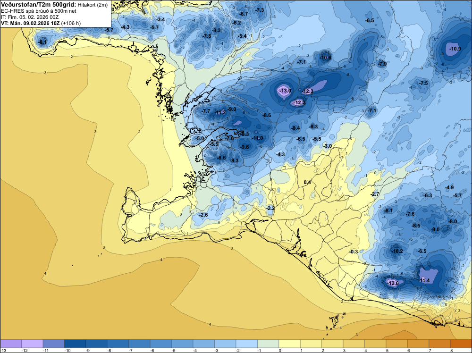Click the -6.2 temperature label
This screenshot has width=472, height=353.
(236, 23)
